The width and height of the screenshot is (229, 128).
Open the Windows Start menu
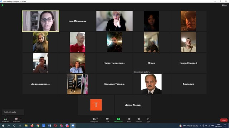point(3,126)
